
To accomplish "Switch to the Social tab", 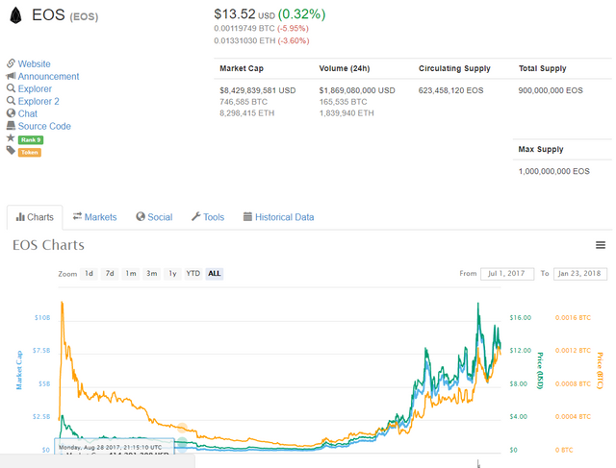I will [x=154, y=217].
